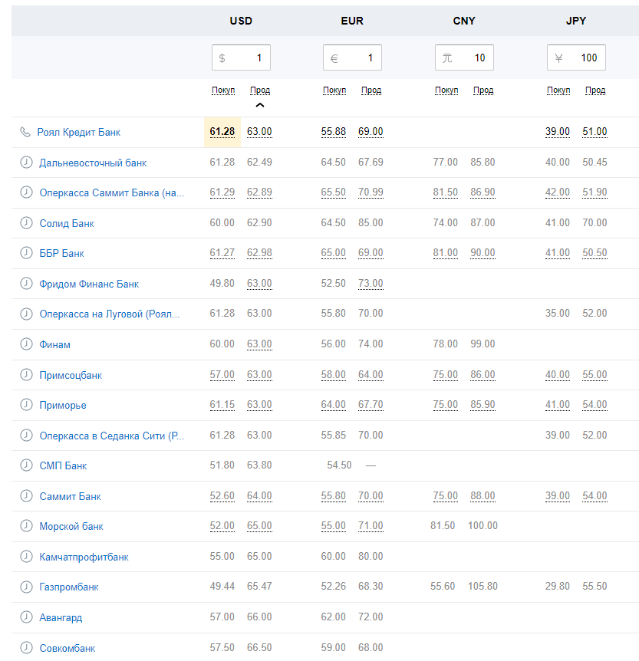Click EUR sell rate 73.00 of Фридом Финанс
Viewport: 639px width, 661px height.
pos(371,284)
